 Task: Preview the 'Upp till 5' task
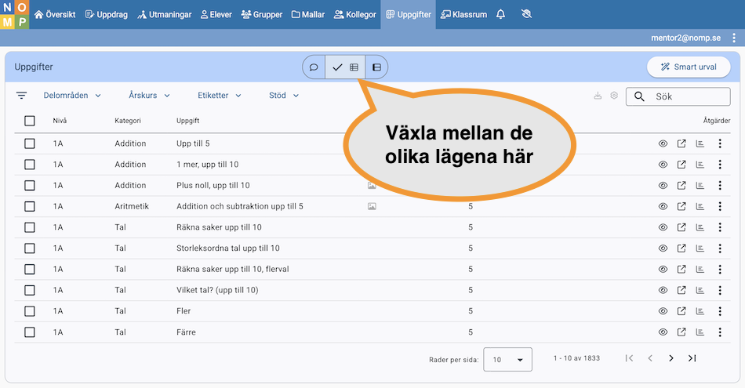pyautogui.click(x=663, y=143)
